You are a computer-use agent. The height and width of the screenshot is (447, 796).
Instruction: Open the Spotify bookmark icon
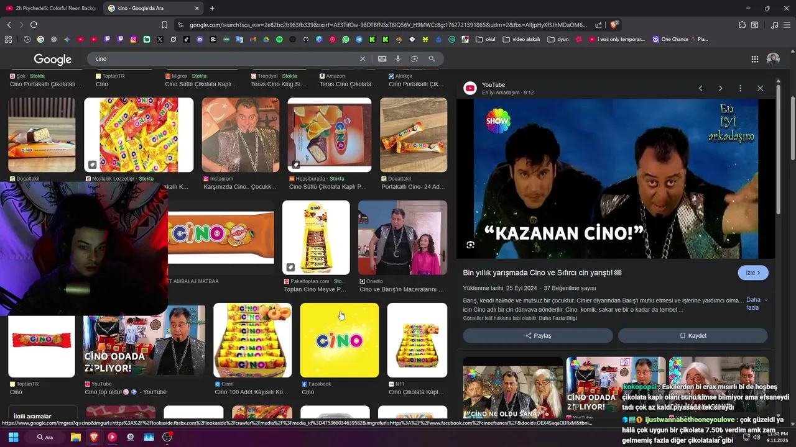coord(279,39)
